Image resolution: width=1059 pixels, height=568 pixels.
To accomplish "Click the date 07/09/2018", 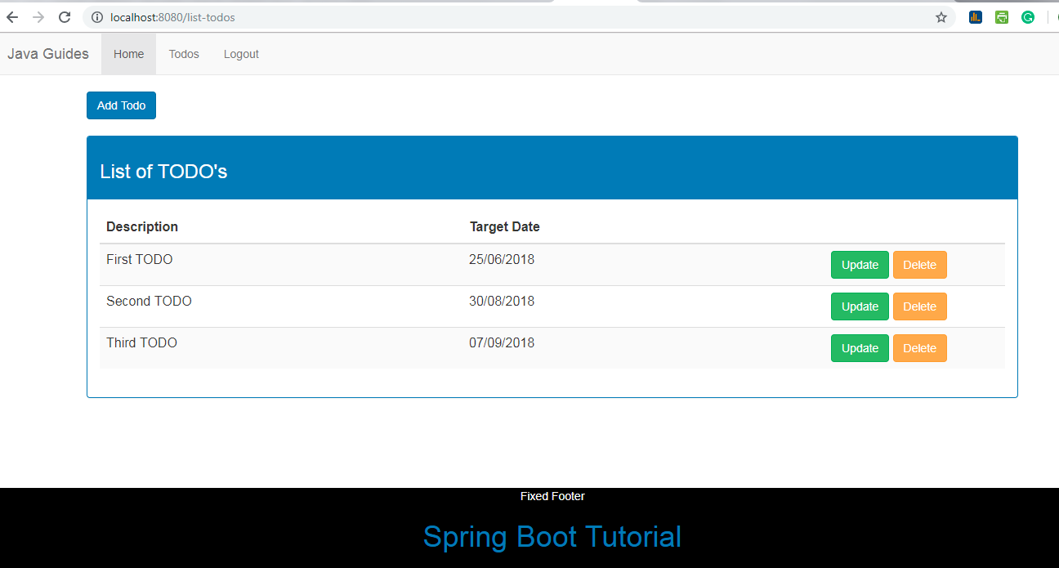I will (502, 343).
